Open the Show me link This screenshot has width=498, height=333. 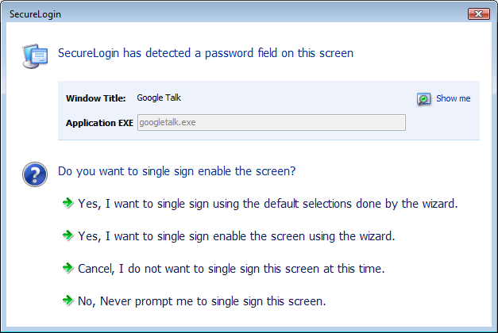(453, 98)
